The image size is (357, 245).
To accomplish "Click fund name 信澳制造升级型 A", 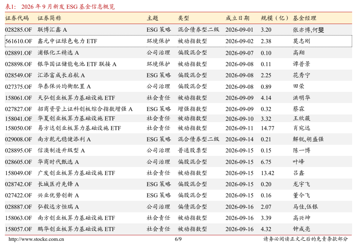I will 61,150.
